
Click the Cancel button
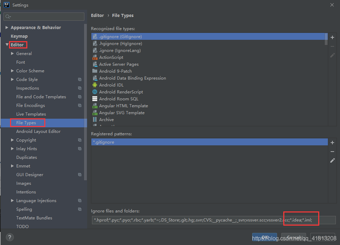pos(294,237)
